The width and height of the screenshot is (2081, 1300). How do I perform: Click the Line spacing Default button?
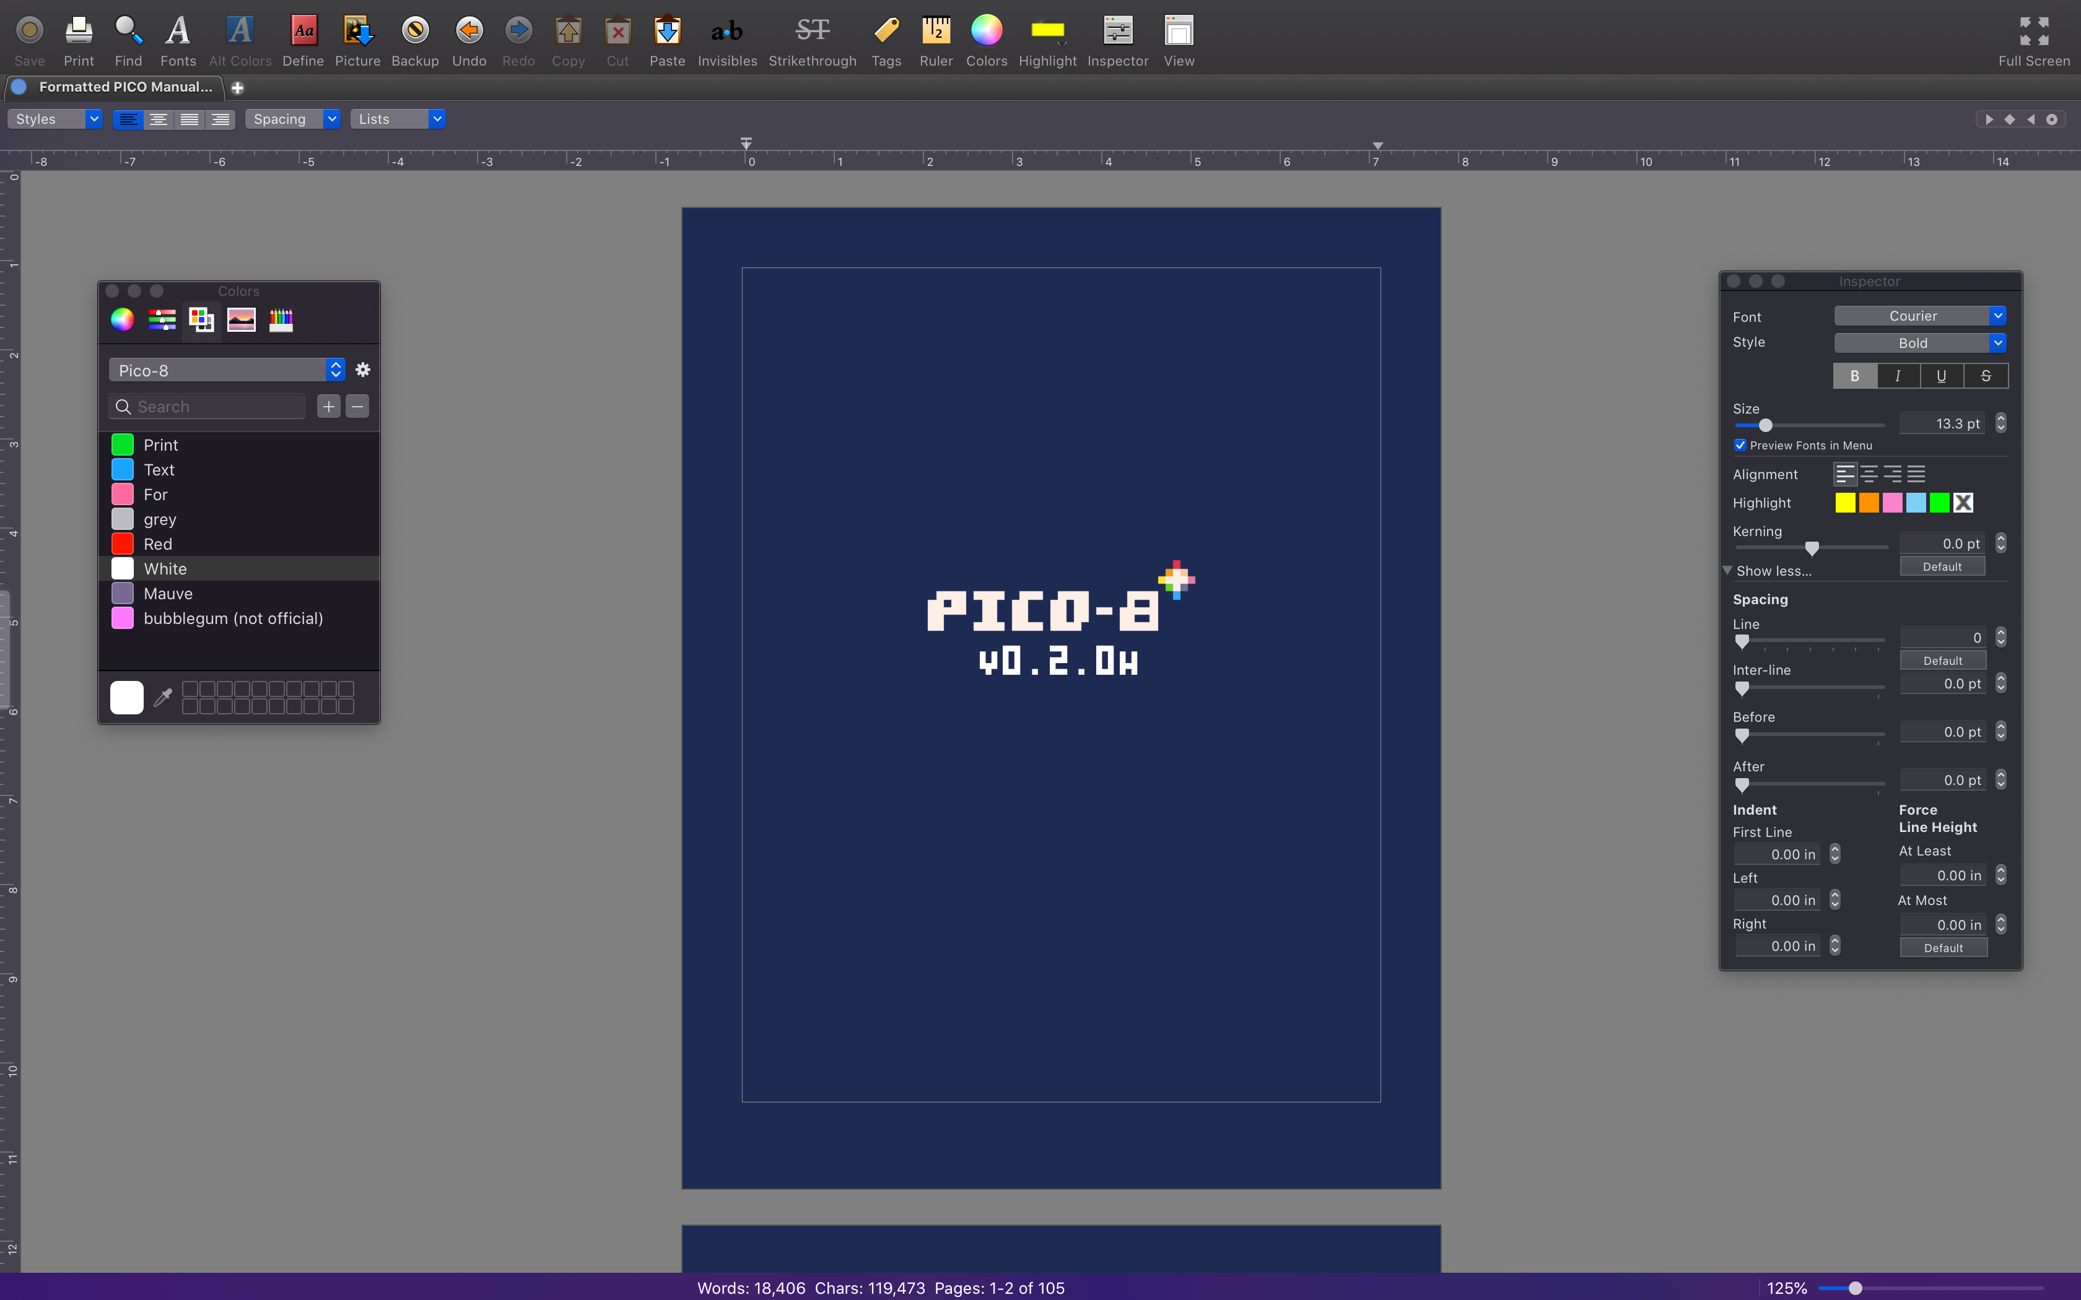tap(1942, 661)
